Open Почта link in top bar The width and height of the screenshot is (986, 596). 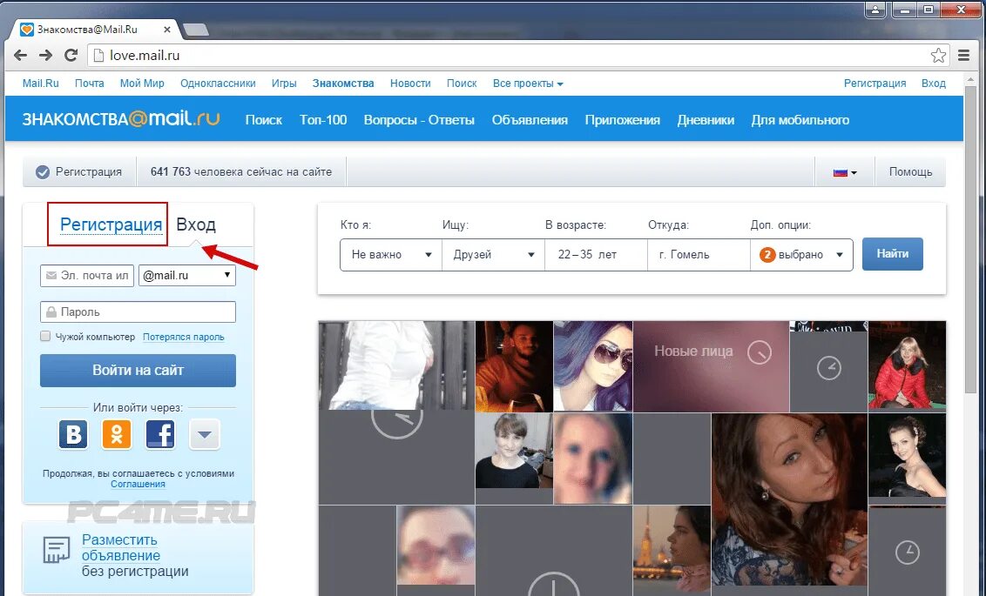pyautogui.click(x=90, y=84)
